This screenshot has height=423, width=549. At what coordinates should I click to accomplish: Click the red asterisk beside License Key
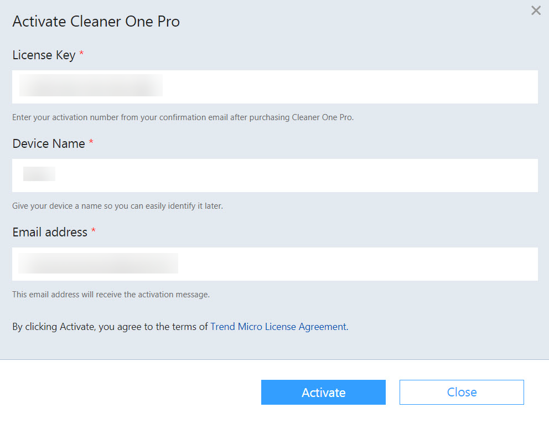(81, 53)
